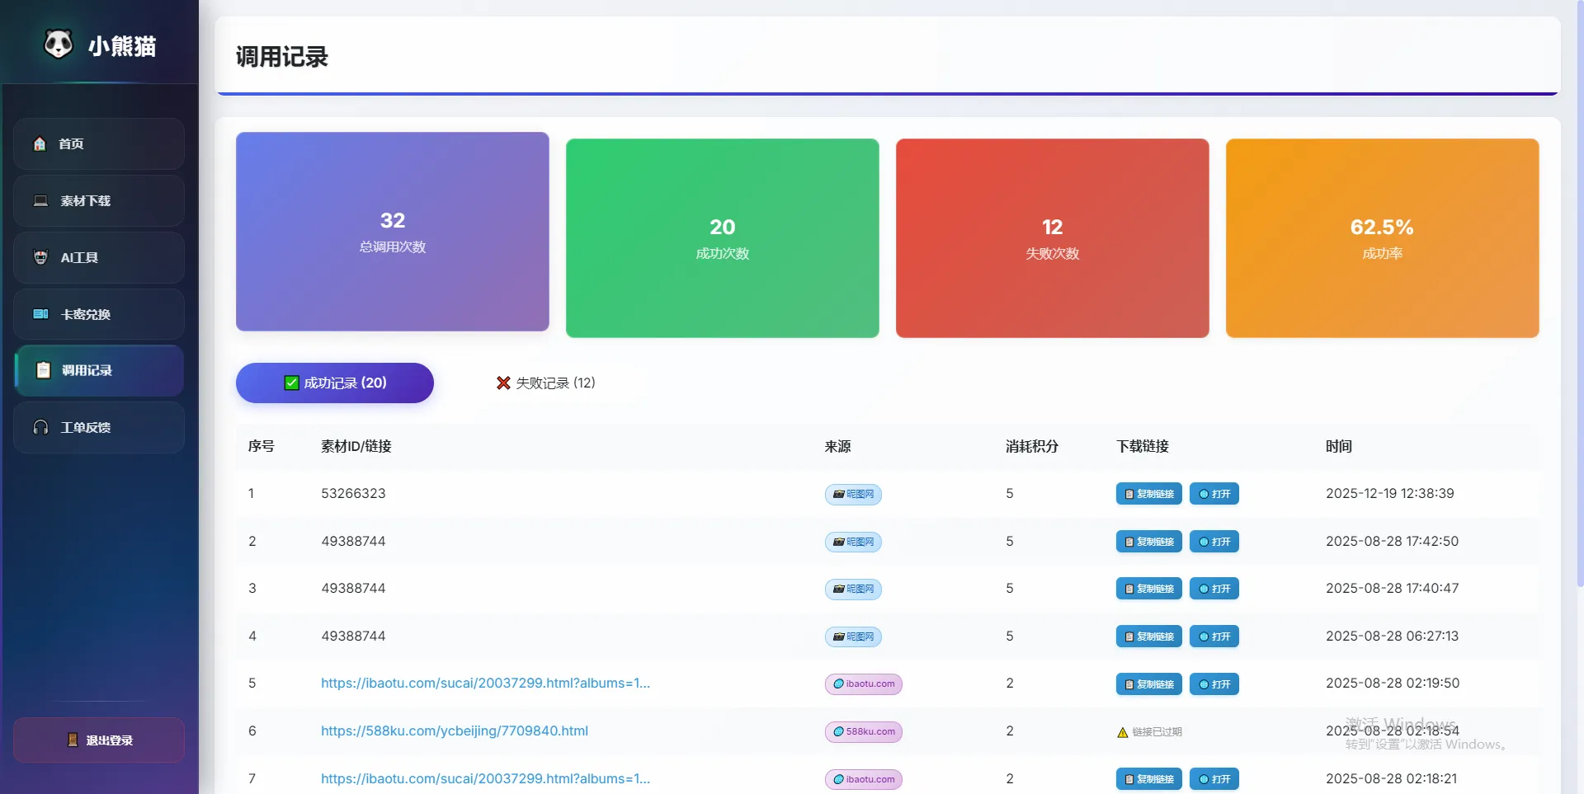Click the card icon beside 卡密兑换

(x=40, y=314)
